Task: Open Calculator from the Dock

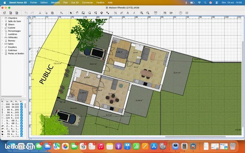Action: [x=184, y=147]
